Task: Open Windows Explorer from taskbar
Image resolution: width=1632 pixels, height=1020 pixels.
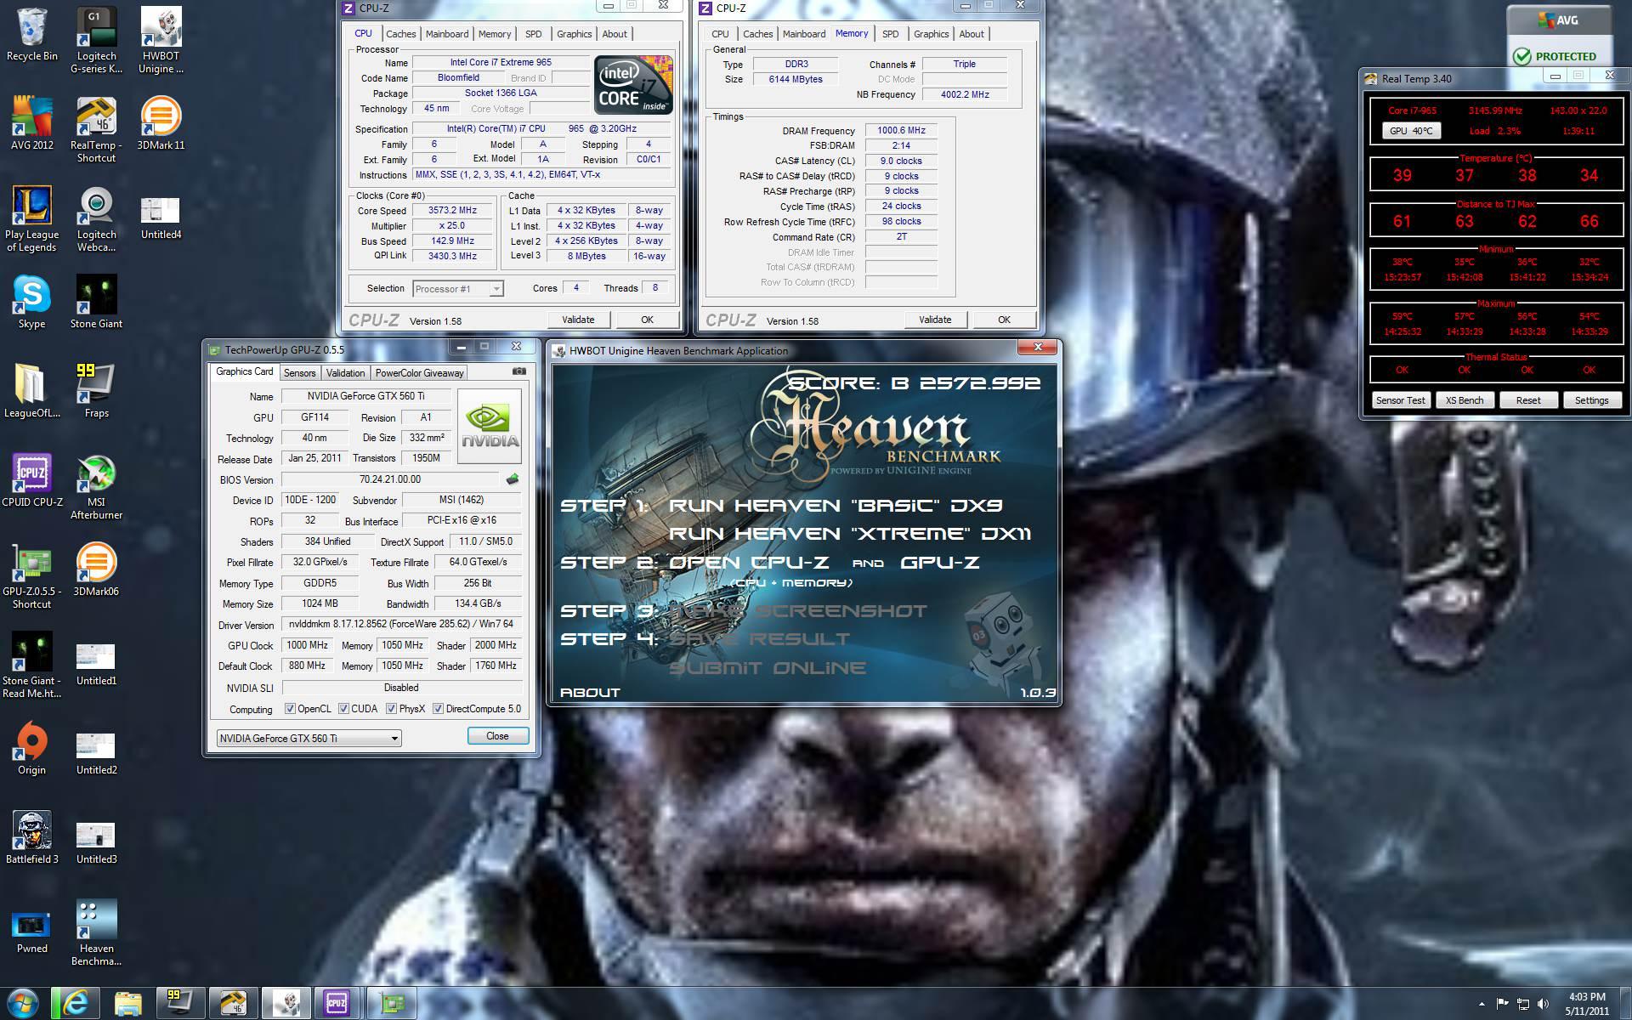Action: [x=128, y=1003]
